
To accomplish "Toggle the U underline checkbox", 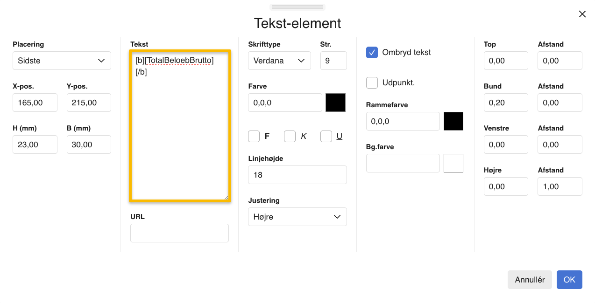I will [326, 136].
